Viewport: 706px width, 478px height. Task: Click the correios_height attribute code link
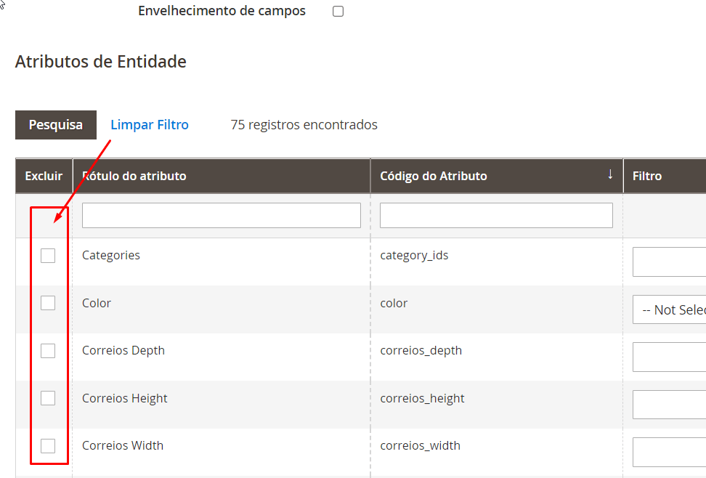[421, 397]
